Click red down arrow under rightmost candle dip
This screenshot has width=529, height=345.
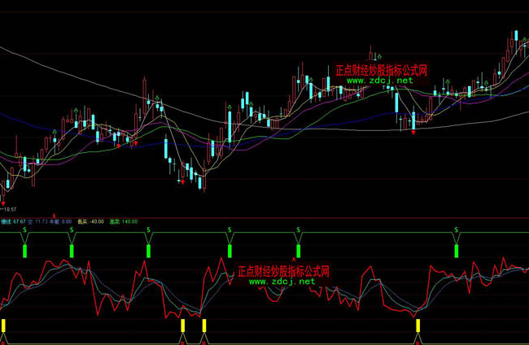(414, 133)
